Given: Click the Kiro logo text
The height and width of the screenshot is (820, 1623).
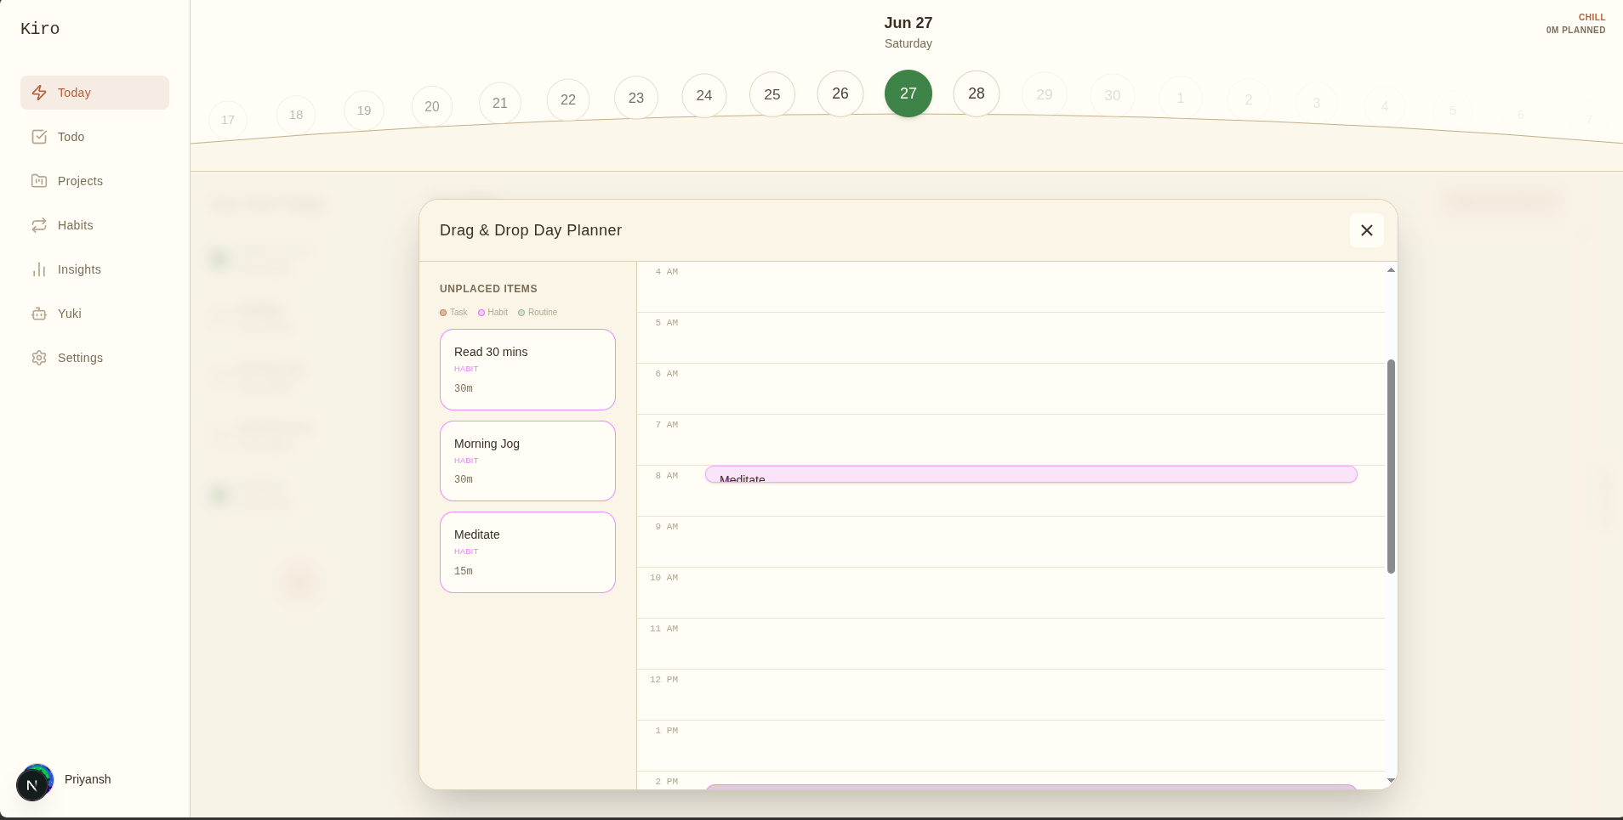Looking at the screenshot, I should 40,29.
